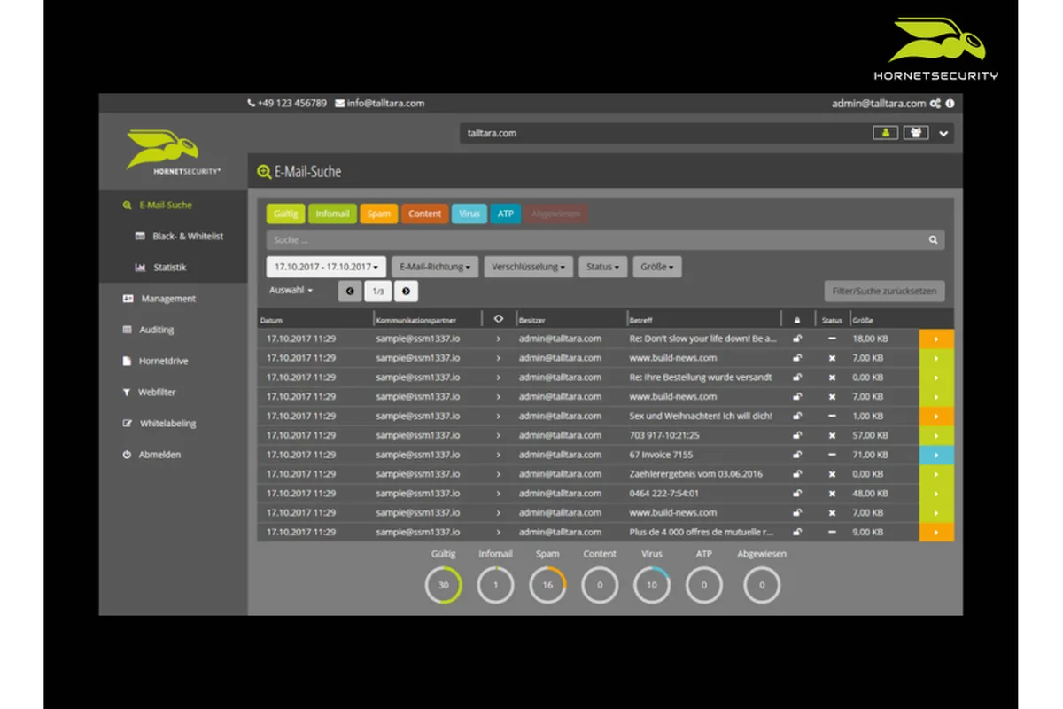Image resolution: width=1063 pixels, height=709 pixels.
Task: Open the settings gears icon beside admin@talltara.com
Action: pyautogui.click(x=935, y=104)
